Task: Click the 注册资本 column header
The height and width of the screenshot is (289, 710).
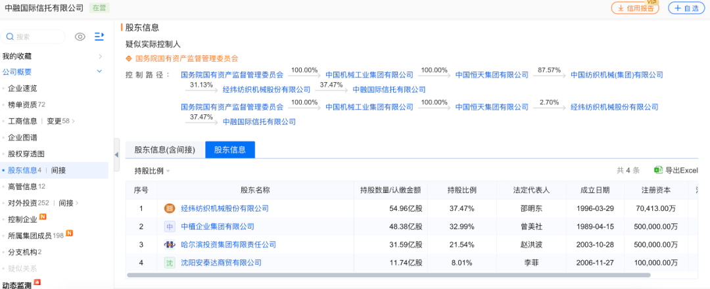Action: click(655, 190)
